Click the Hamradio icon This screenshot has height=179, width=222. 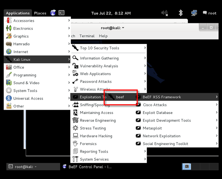[x=9, y=44]
